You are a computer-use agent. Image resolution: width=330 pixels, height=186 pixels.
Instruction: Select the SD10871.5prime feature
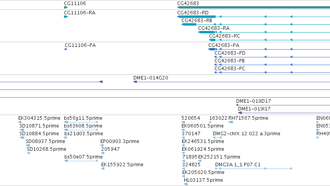tap(39, 126)
